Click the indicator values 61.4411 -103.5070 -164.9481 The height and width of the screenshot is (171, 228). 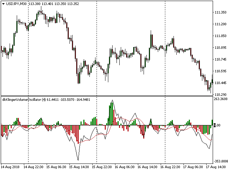tap(68, 100)
